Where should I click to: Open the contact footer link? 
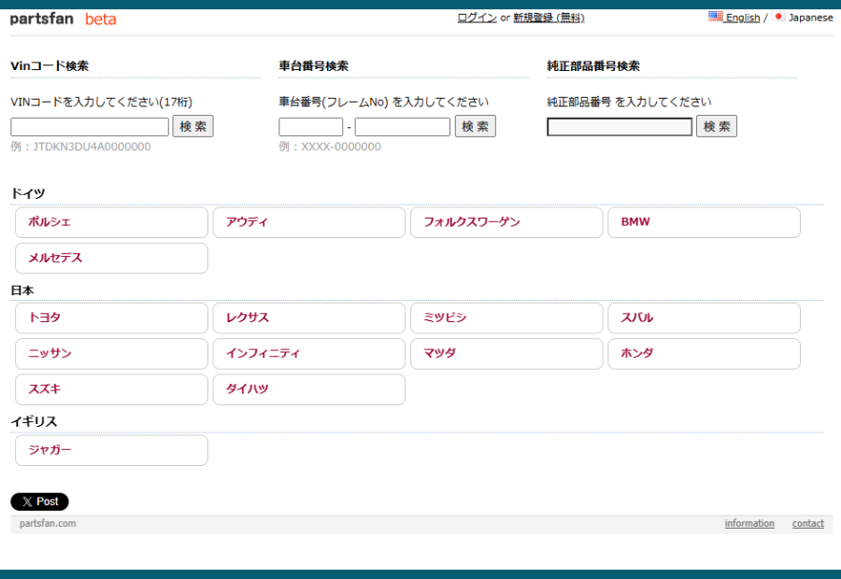point(807,524)
